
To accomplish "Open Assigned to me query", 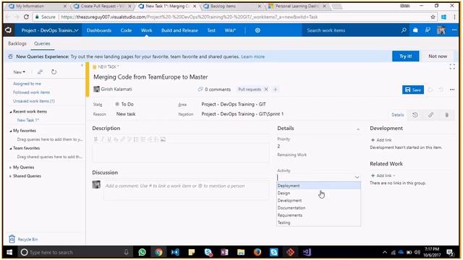I will coord(27,84).
